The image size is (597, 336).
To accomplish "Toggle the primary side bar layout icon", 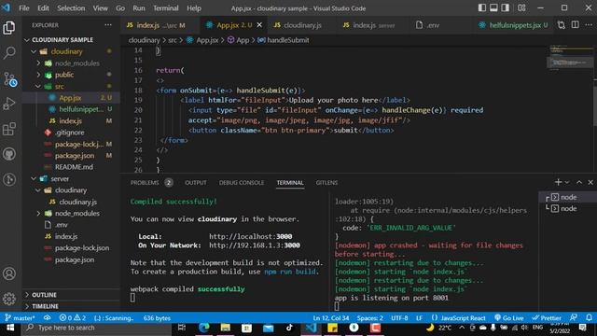I will (x=482, y=8).
